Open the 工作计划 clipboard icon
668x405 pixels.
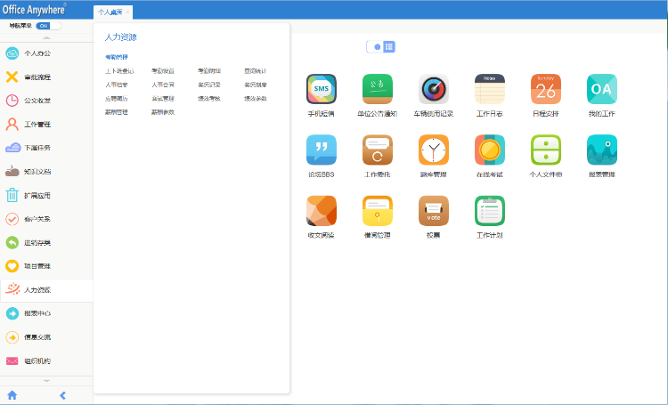click(489, 210)
